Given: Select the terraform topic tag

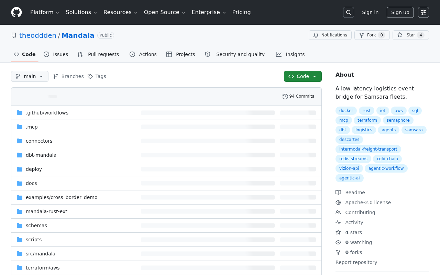Looking at the screenshot, I should pos(367,120).
